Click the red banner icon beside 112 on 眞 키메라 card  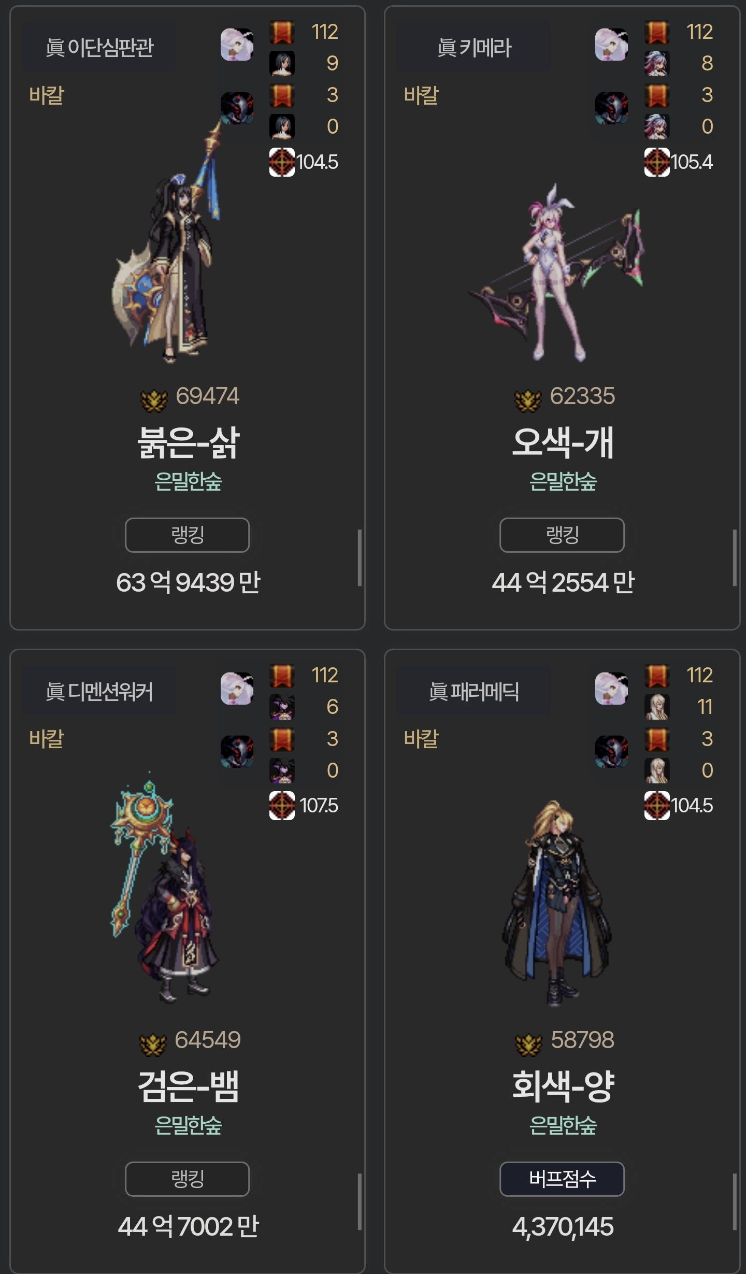[657, 33]
